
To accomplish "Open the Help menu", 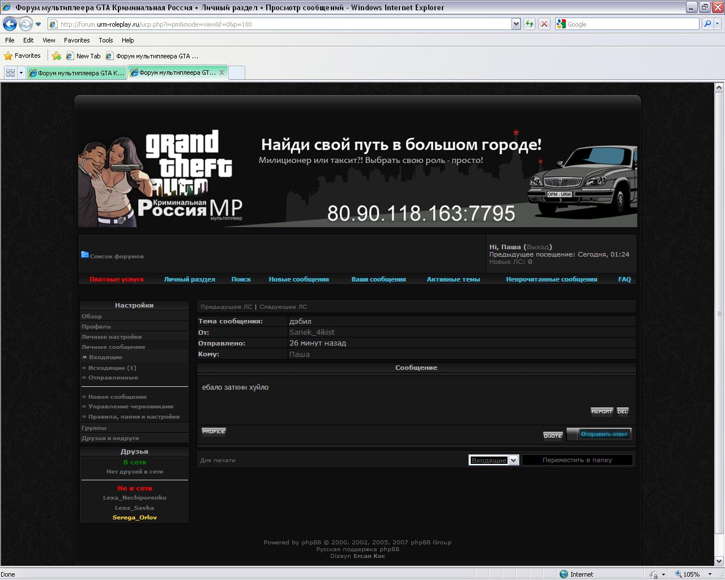I will coord(127,40).
